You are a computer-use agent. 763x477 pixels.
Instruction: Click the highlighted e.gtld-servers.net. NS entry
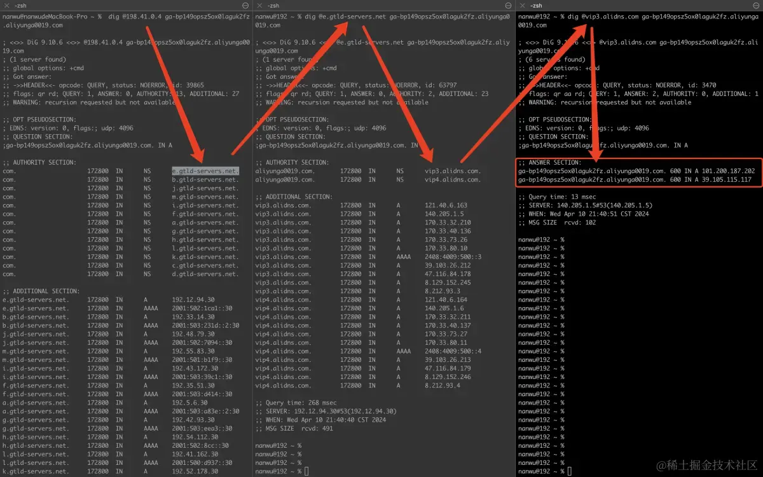pos(205,171)
